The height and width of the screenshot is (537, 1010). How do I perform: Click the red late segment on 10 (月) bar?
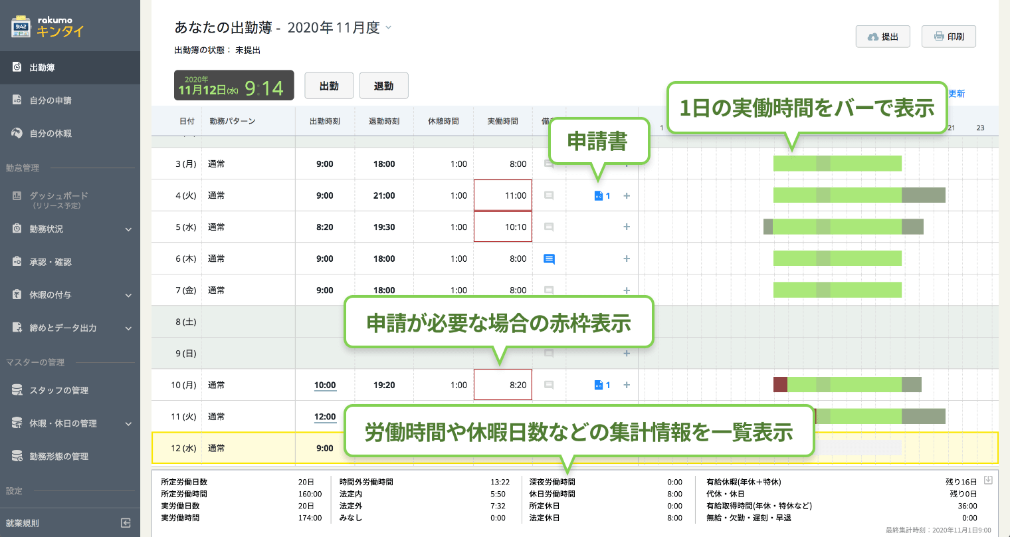coord(780,385)
